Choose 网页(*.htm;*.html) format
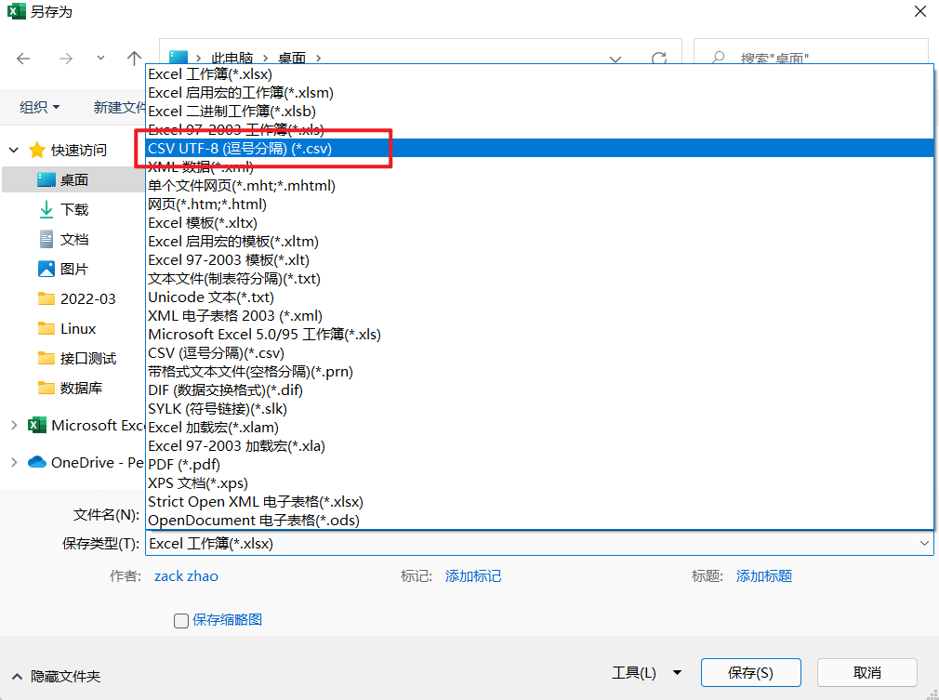This screenshot has width=939, height=700. click(539, 205)
